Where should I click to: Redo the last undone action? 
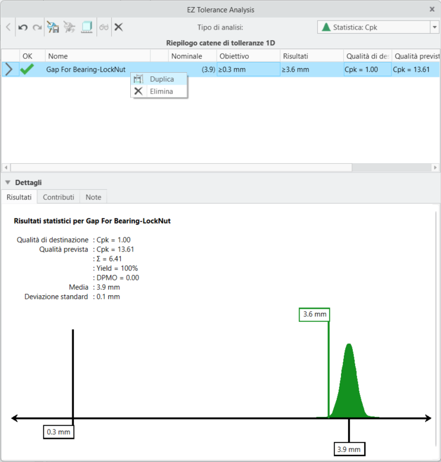[x=37, y=27]
